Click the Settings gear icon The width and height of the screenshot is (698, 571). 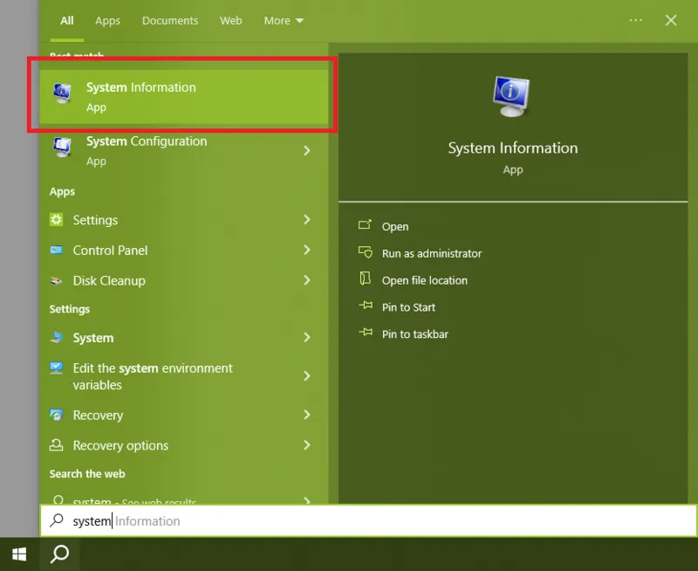tap(56, 219)
